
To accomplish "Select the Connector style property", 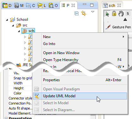I will (x=20, y=98).
